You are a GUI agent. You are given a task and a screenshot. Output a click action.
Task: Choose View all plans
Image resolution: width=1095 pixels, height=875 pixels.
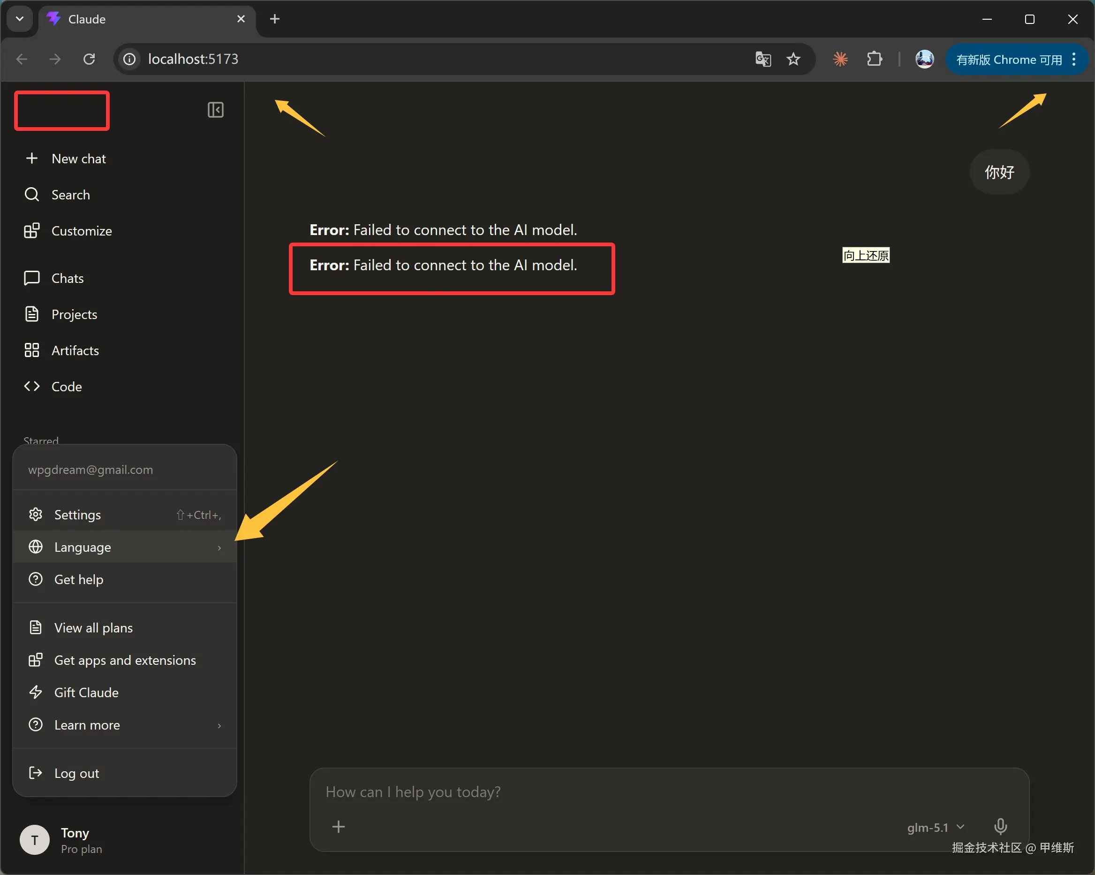click(93, 628)
